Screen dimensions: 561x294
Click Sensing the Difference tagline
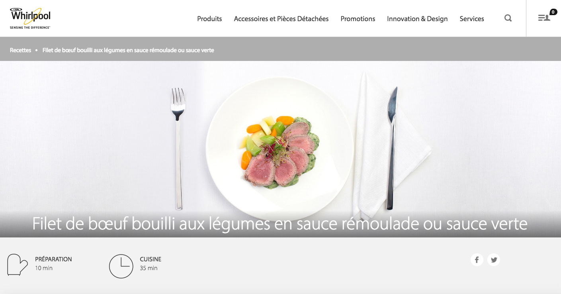30,27
